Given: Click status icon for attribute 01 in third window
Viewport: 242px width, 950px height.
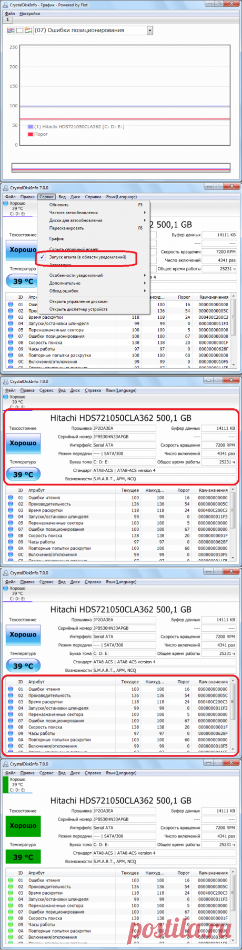Looking at the screenshot, I should [11, 498].
